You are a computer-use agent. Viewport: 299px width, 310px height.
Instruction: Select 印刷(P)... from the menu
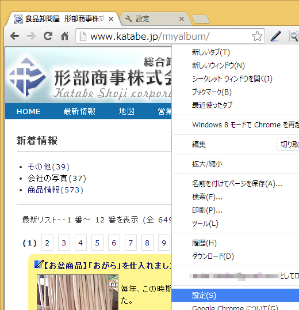point(235,210)
